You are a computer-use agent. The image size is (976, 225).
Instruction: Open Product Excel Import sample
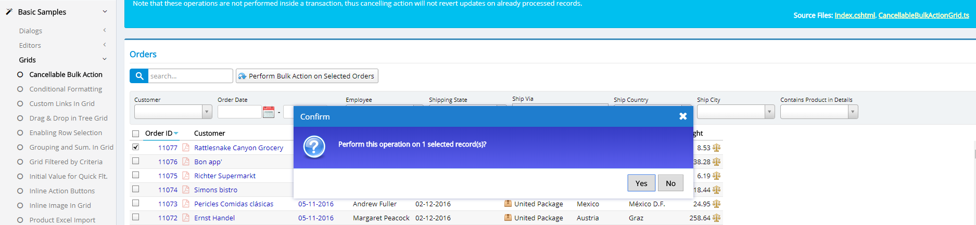(x=62, y=220)
